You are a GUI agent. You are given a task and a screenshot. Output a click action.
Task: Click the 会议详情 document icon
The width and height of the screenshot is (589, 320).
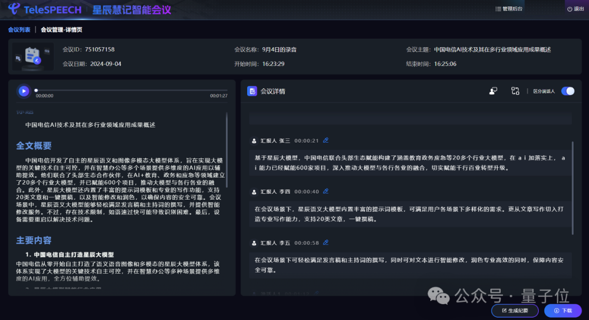point(252,91)
